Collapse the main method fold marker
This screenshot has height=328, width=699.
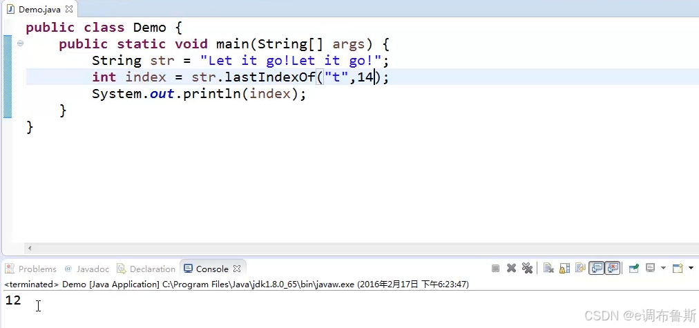(20, 44)
